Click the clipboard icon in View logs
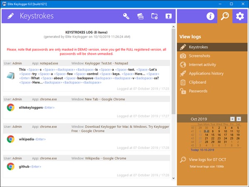 coord(183,82)
